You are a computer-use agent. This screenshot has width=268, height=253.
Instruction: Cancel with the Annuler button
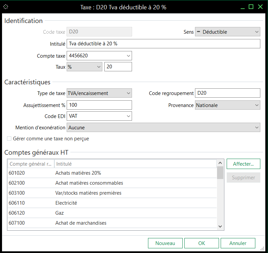[x=238, y=243]
